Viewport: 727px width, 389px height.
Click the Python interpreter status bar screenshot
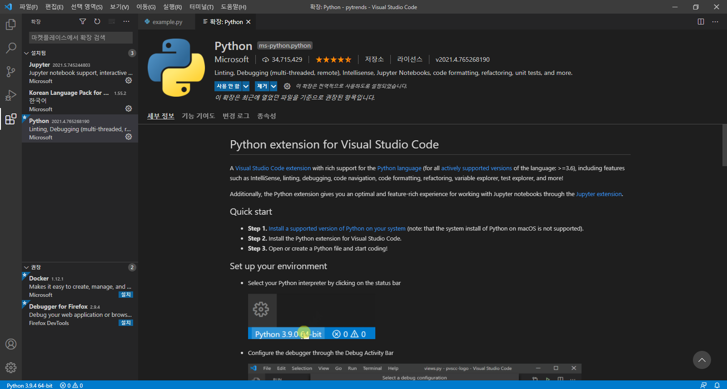click(x=312, y=316)
